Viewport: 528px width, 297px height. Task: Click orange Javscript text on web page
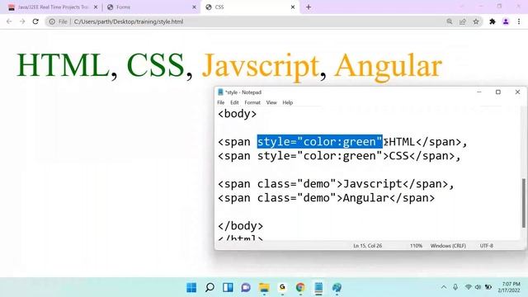(261, 67)
